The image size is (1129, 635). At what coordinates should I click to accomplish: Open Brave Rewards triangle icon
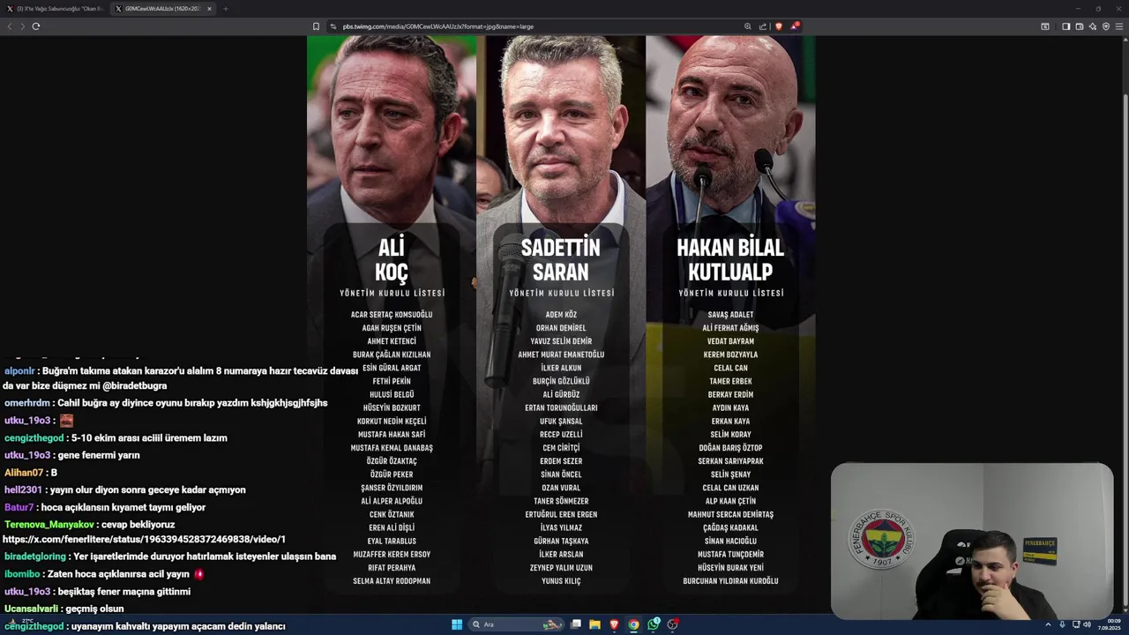coord(794,26)
